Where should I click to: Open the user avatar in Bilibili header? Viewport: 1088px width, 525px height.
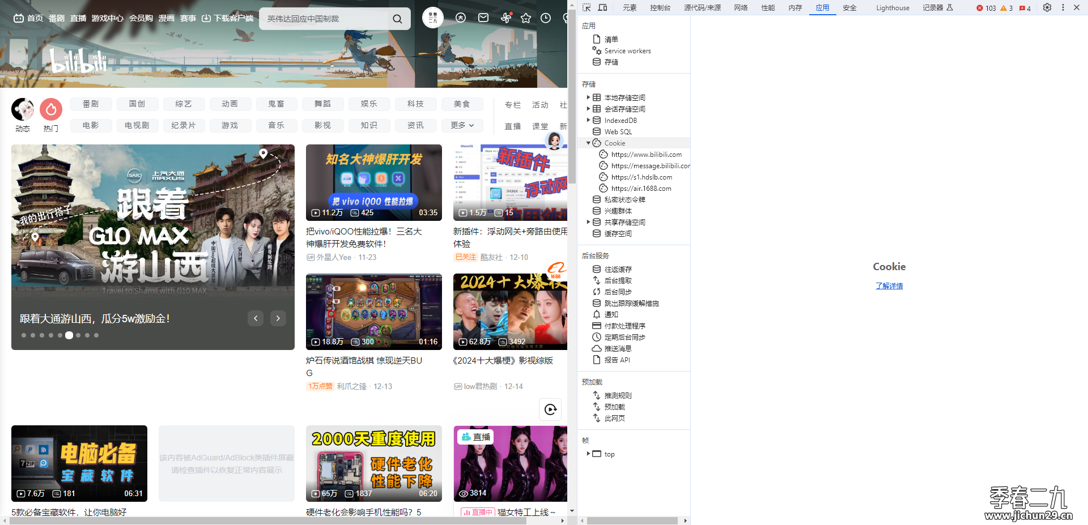click(433, 18)
